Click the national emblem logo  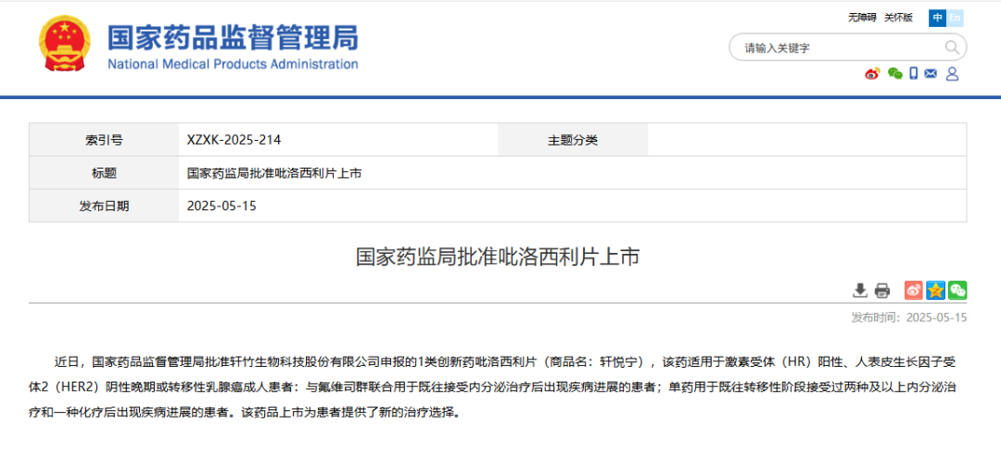pos(65,46)
